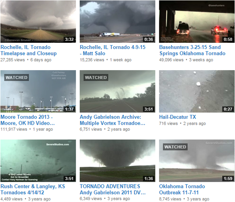This screenshot has height=202, width=235.
Task: Click the WATCHED badge on Oklahoma Tornado Outbreak
Action: pos(175,147)
